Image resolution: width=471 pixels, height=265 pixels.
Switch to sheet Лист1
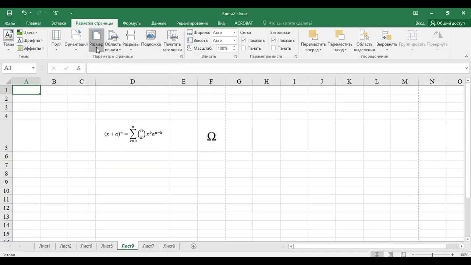(45, 246)
